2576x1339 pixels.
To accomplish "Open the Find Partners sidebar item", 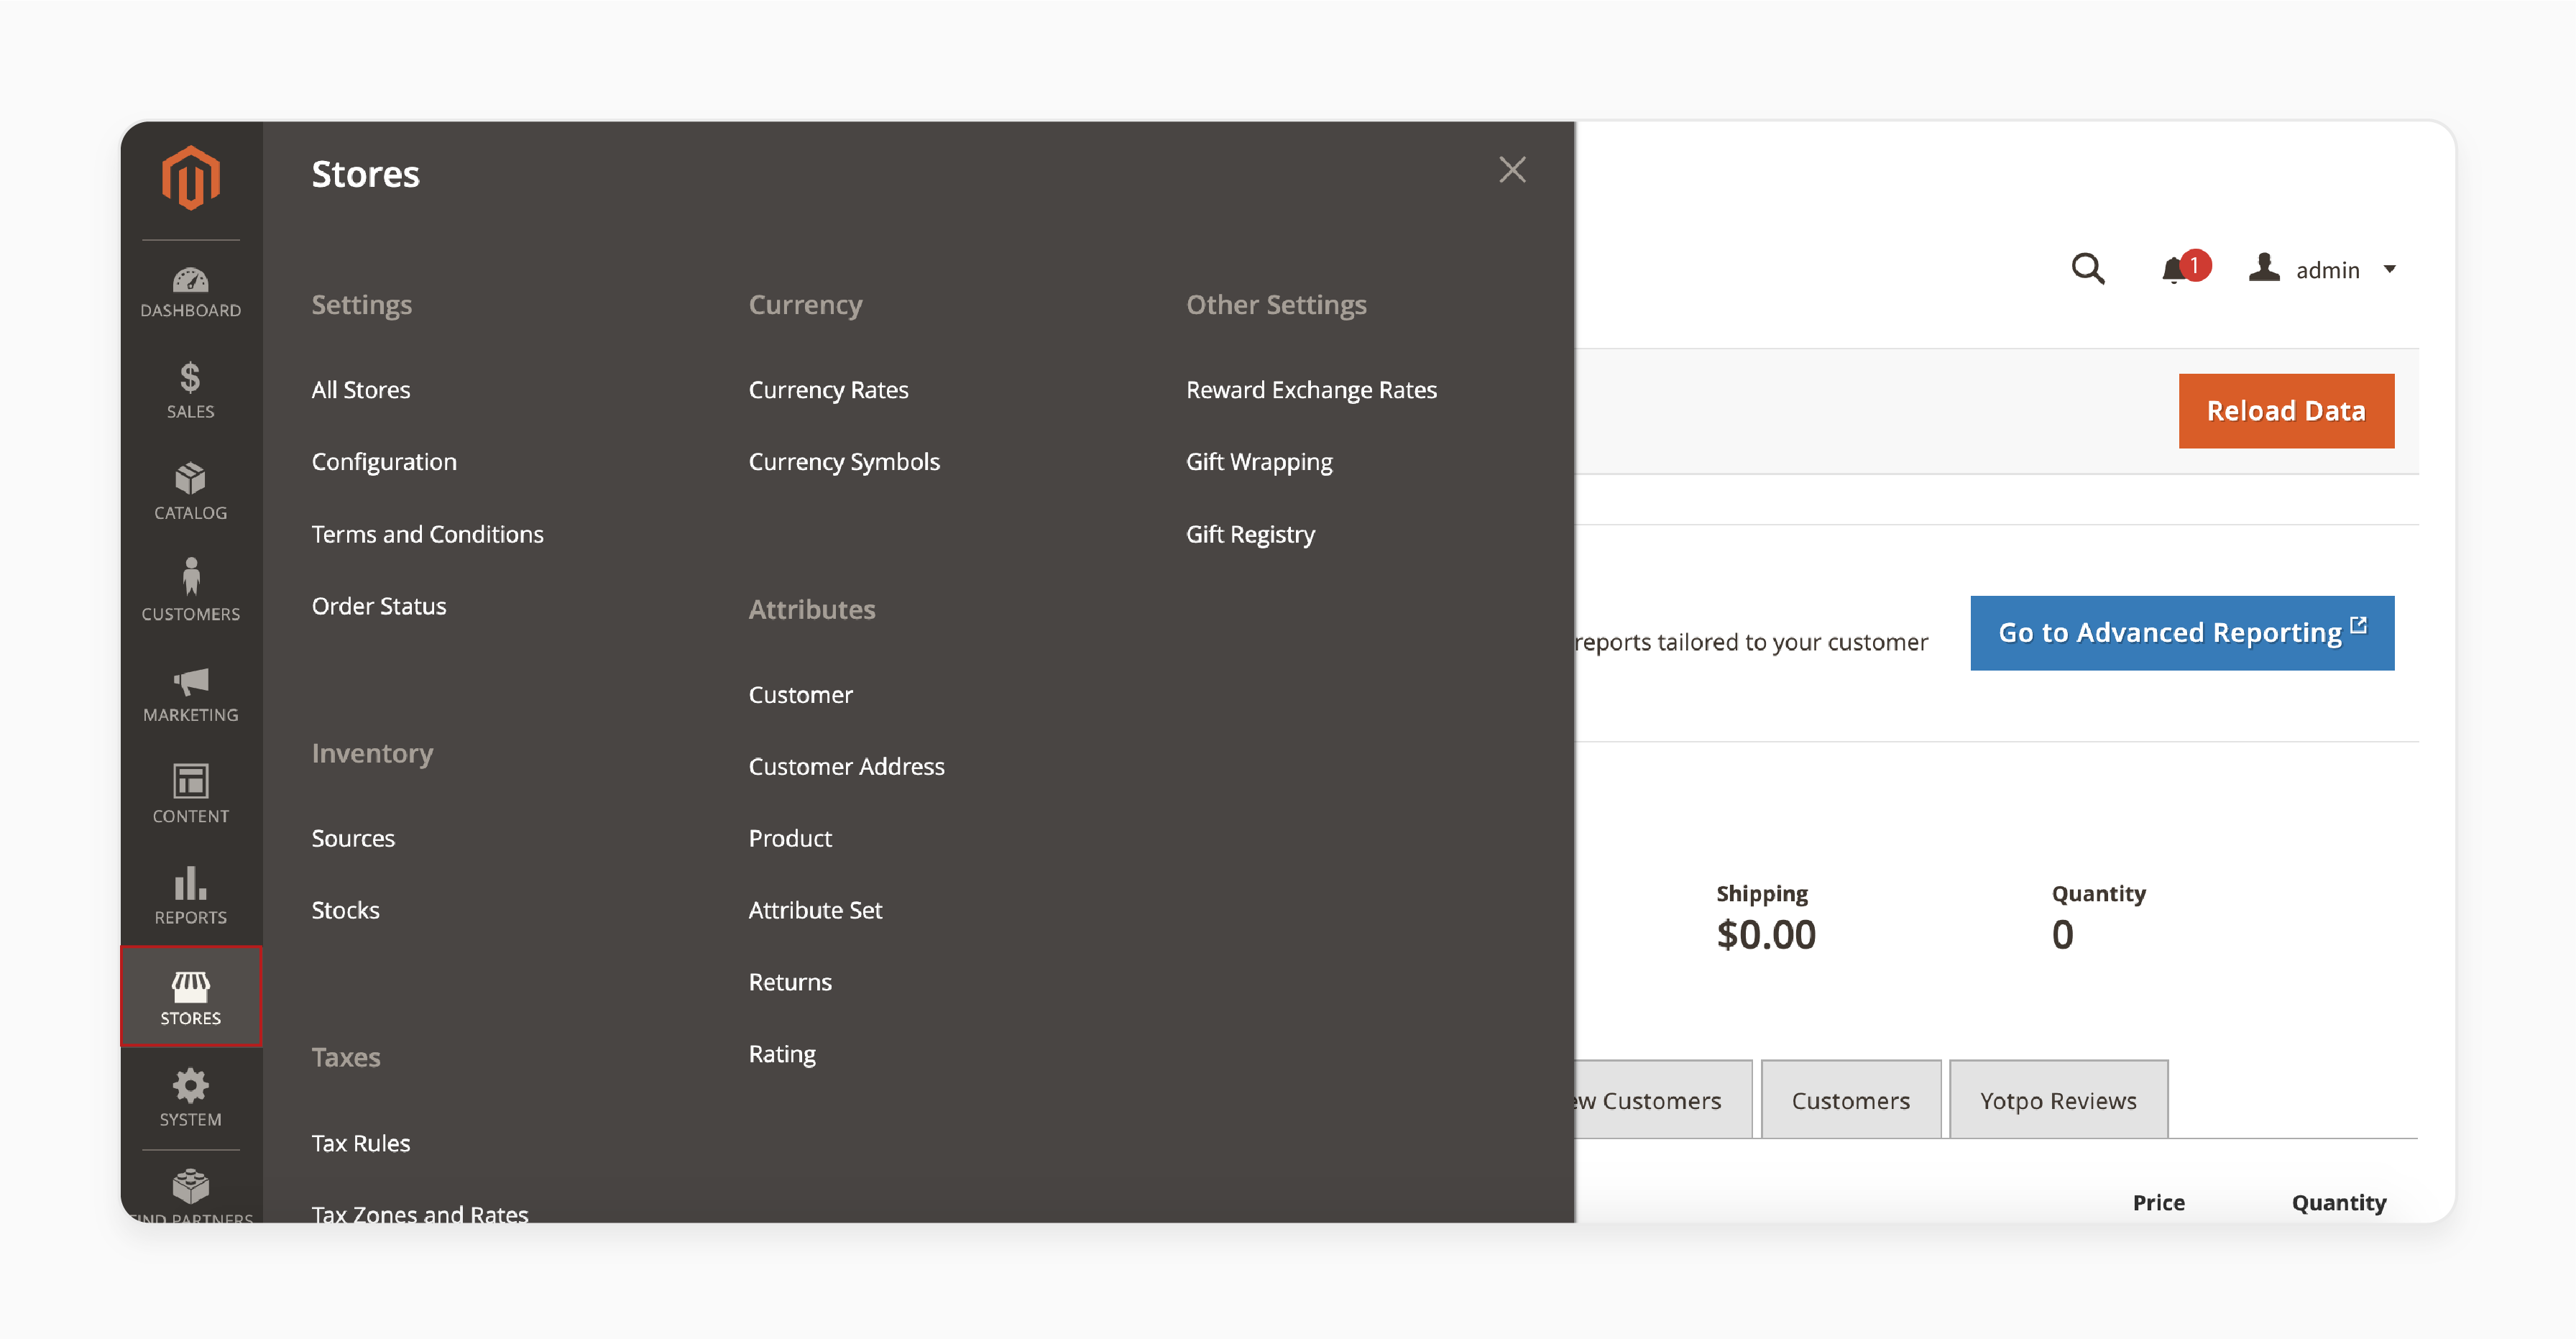I will pos(190,1196).
